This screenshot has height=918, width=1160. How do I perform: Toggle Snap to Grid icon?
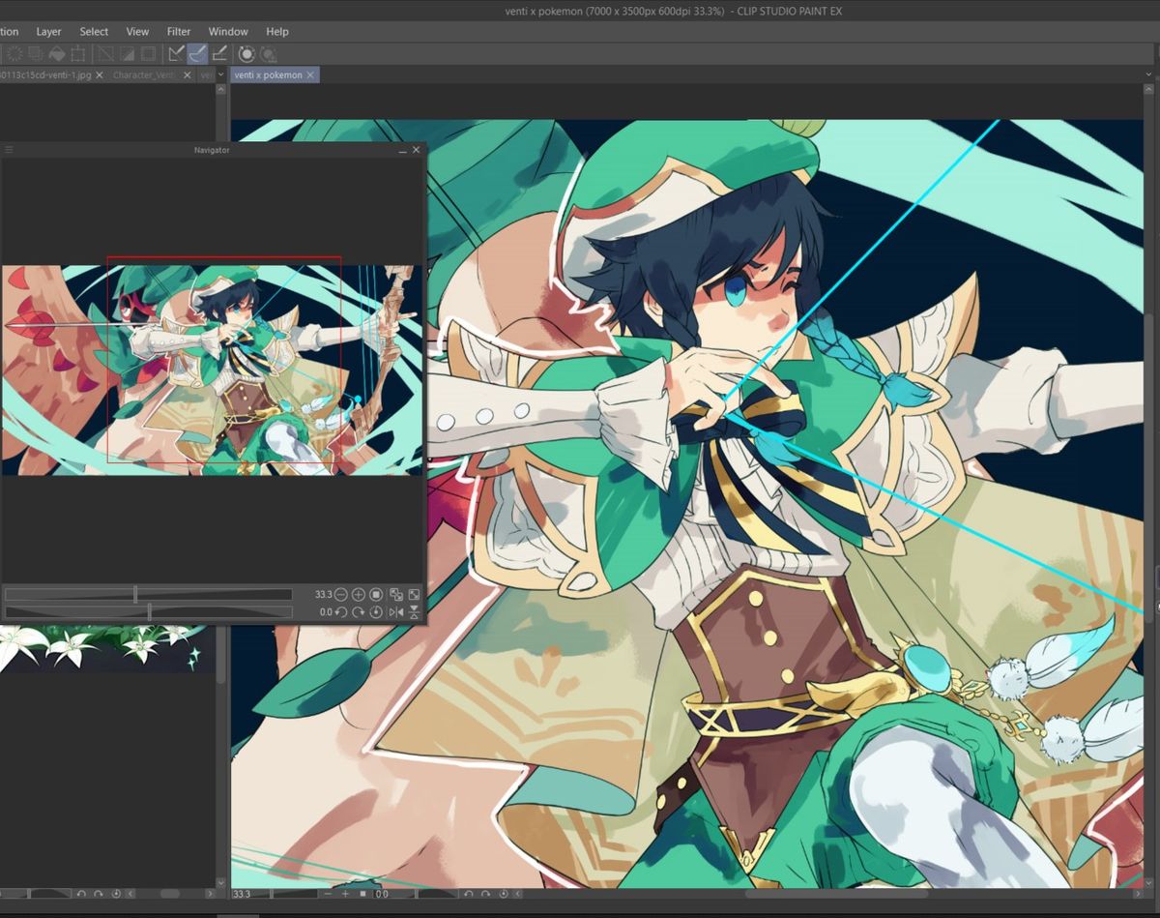coord(219,54)
